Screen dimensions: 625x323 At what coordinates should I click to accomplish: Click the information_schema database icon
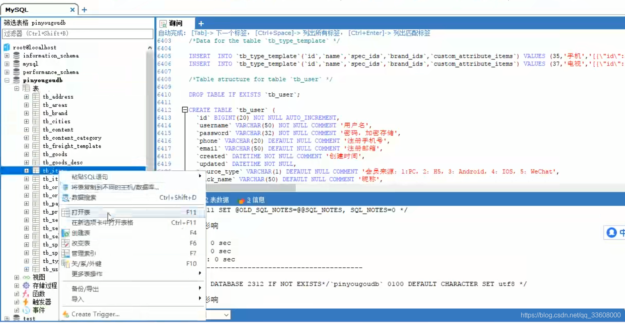coord(16,56)
